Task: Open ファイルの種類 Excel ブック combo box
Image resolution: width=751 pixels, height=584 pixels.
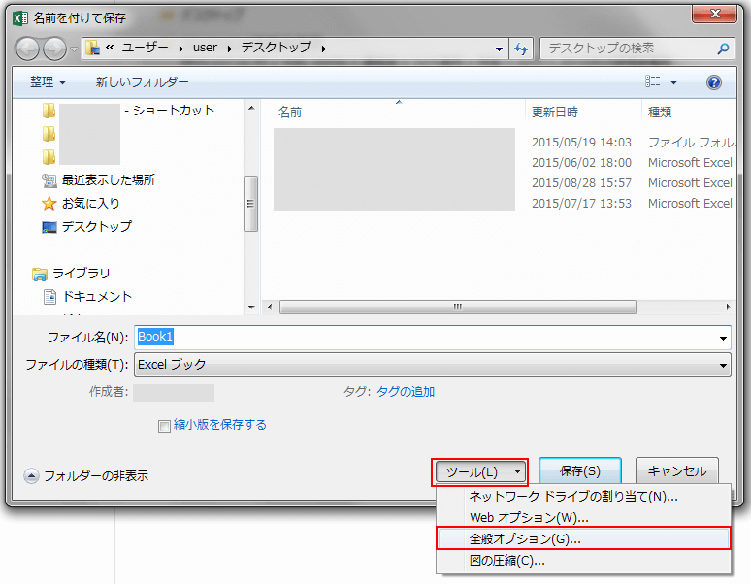Action: (x=433, y=365)
